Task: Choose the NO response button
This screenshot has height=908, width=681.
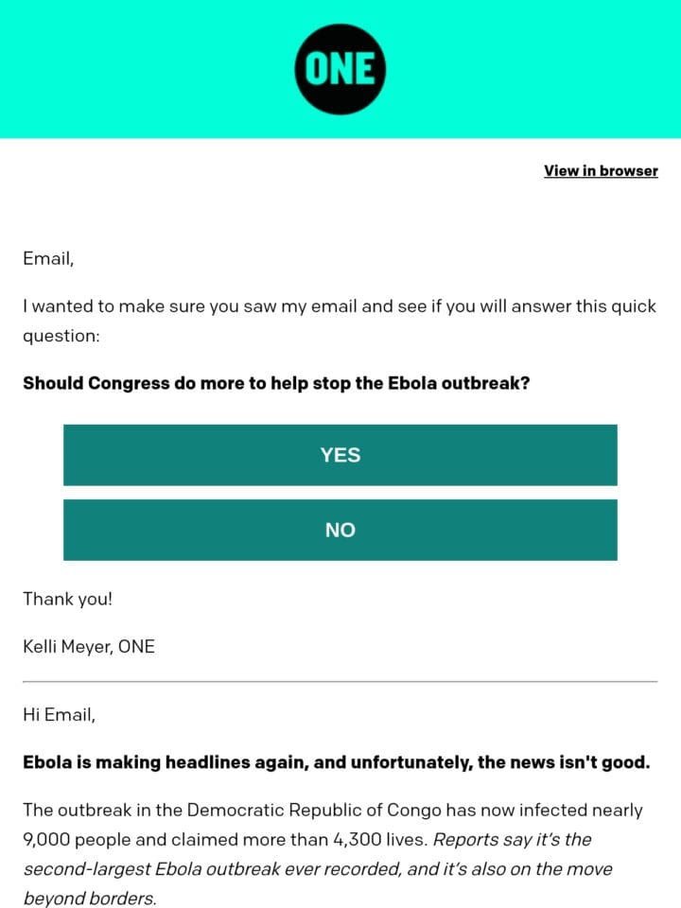Action: coord(340,530)
